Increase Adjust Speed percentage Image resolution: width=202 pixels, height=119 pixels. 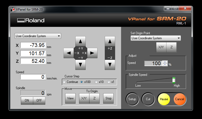165,62
